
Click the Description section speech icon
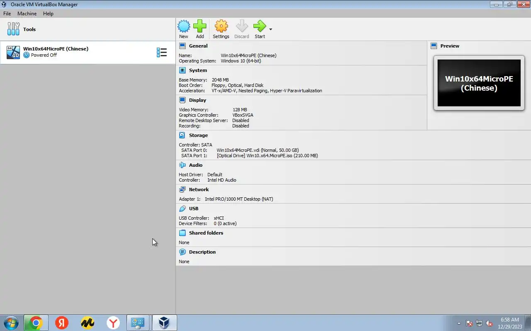(182, 252)
